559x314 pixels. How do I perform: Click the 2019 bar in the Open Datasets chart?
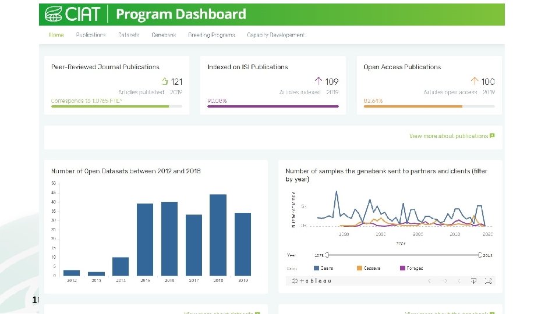[243, 244]
